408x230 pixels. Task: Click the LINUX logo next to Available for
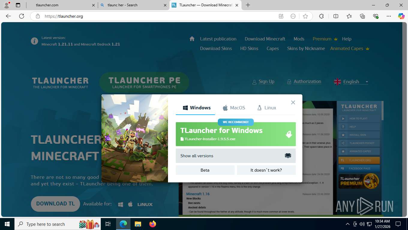click(x=145, y=204)
